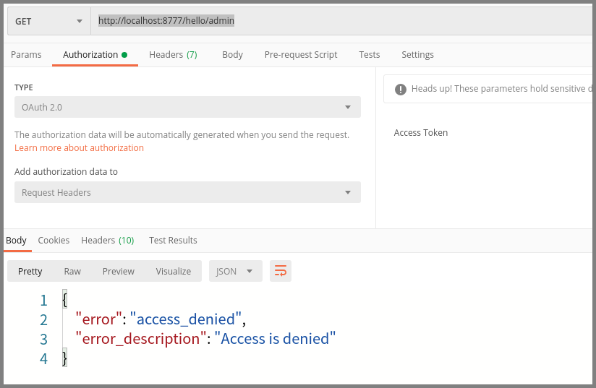Open the request Settings tab
Image resolution: width=596 pixels, height=388 pixels.
tap(417, 55)
